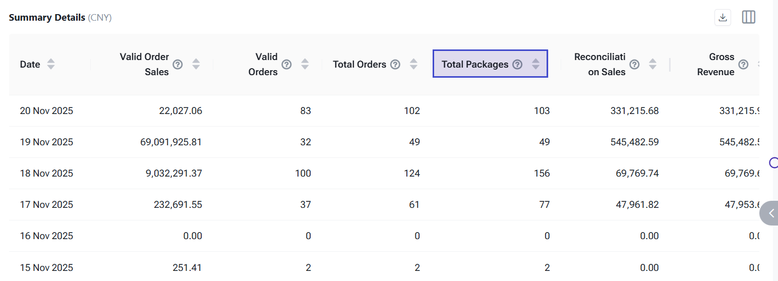Click help icon beside Gross Revenue
Screen dimensions: 778x281
(743, 64)
